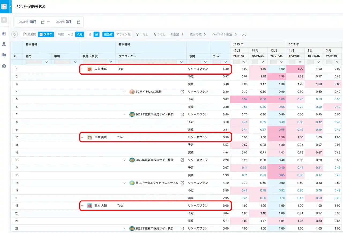Collapse the 田中 美咲 row

coord(82,137)
